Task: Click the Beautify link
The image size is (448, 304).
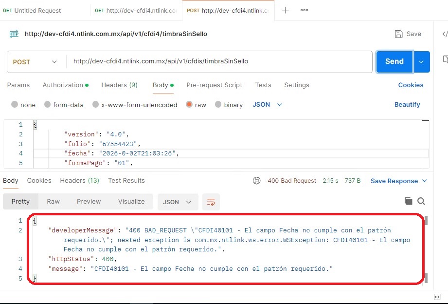Action: tap(407, 104)
